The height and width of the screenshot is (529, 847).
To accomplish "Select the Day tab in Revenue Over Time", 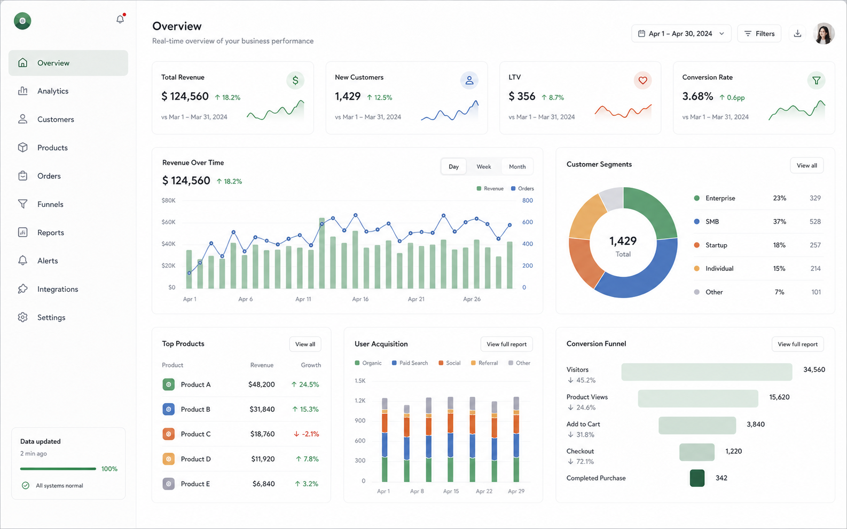I will point(453,167).
